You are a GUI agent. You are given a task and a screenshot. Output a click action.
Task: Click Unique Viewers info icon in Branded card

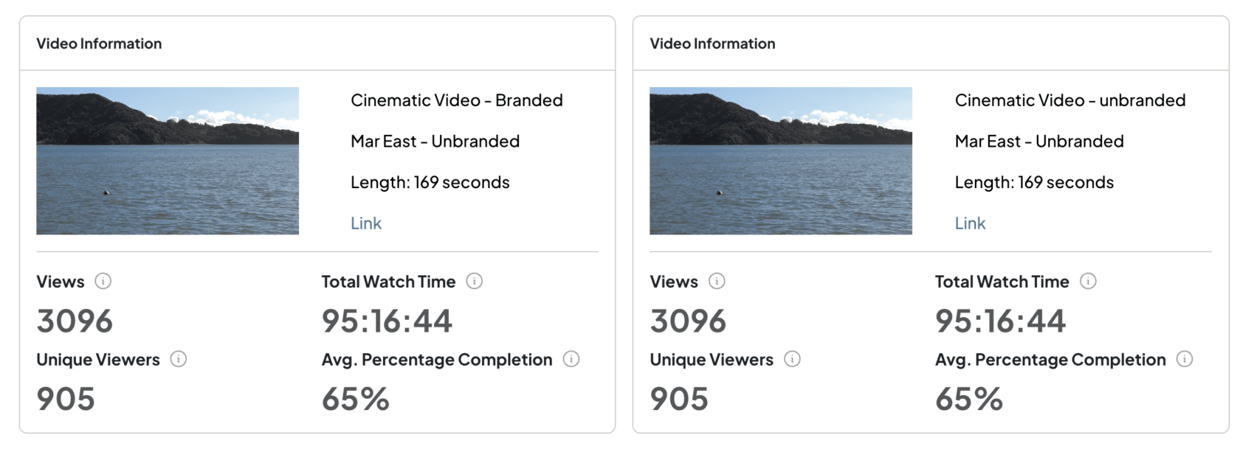coord(179,359)
